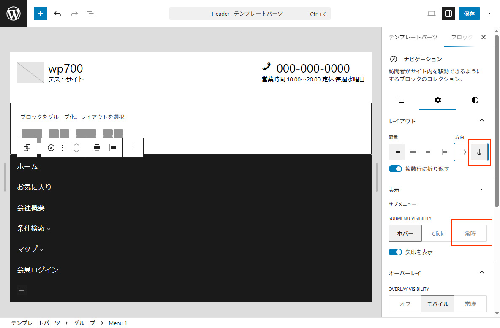Click the drag handle dots in block toolbar

[x=64, y=147]
